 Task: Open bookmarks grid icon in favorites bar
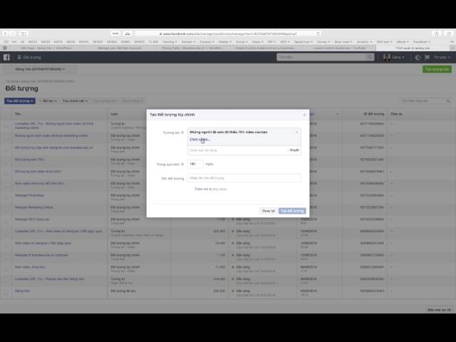6,42
